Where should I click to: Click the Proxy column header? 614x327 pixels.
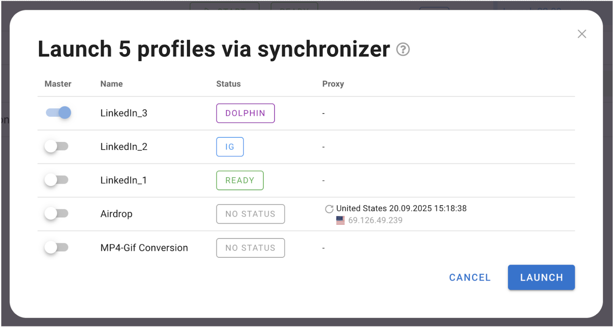pos(333,84)
